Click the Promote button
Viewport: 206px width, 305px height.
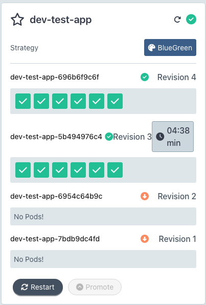(95, 287)
